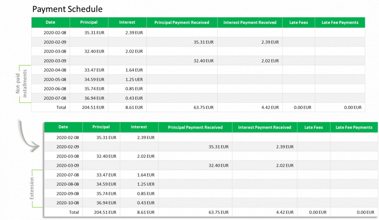
Task: Select Late Fee Payments header in lower table
Action: [354, 127]
